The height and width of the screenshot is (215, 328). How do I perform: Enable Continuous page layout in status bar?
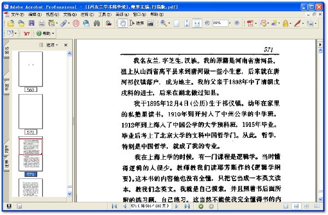[296, 206]
